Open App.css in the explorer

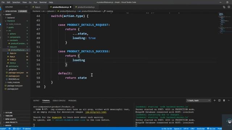[x=13, y=53]
